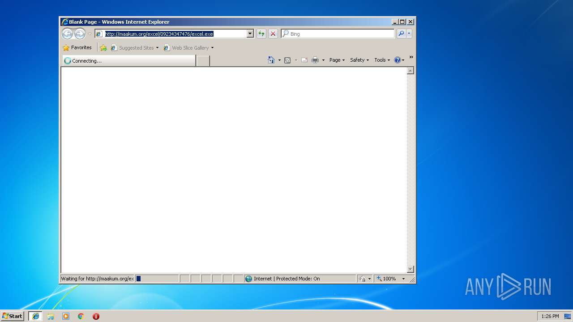Minimize the Internet Explorer window
This screenshot has width=573, height=322.
(x=395, y=21)
